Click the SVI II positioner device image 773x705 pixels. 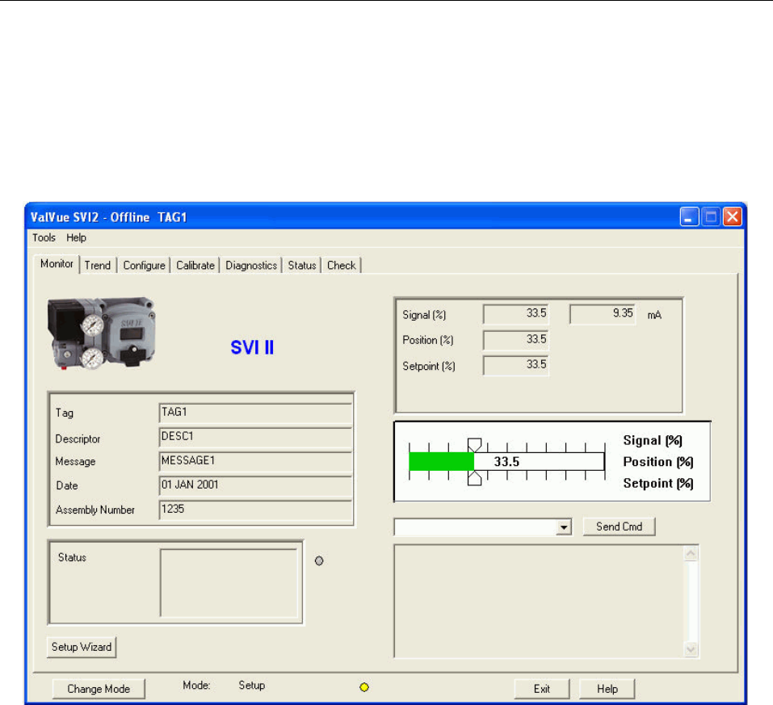pos(102,334)
